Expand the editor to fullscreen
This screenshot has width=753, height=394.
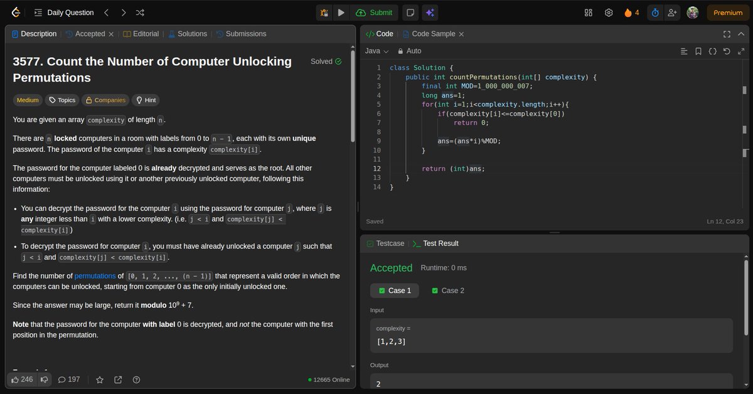pyautogui.click(x=725, y=34)
